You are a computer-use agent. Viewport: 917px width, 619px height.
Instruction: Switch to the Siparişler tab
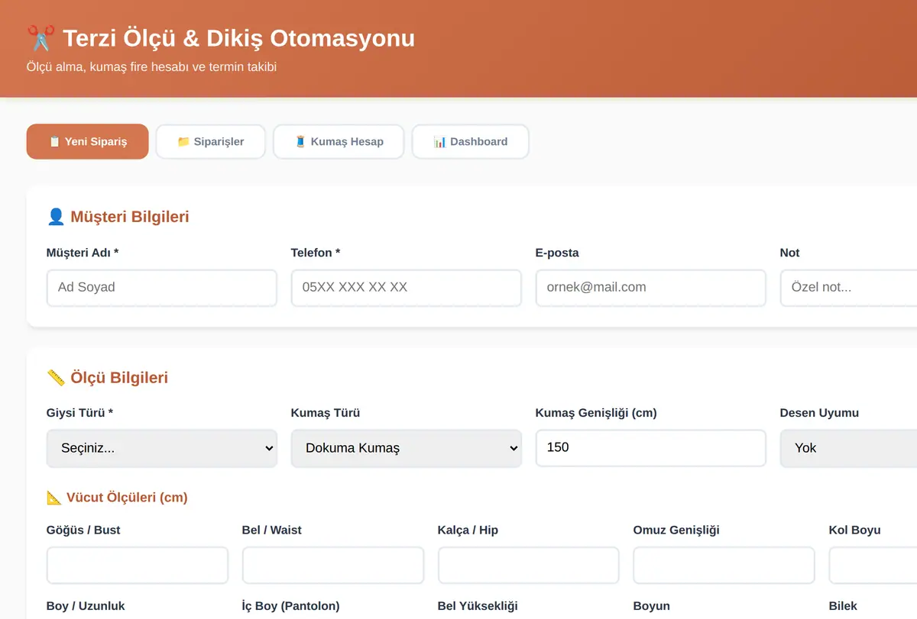pyautogui.click(x=211, y=142)
